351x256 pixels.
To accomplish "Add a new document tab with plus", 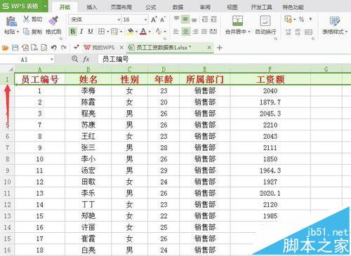I will [x=220, y=48].
